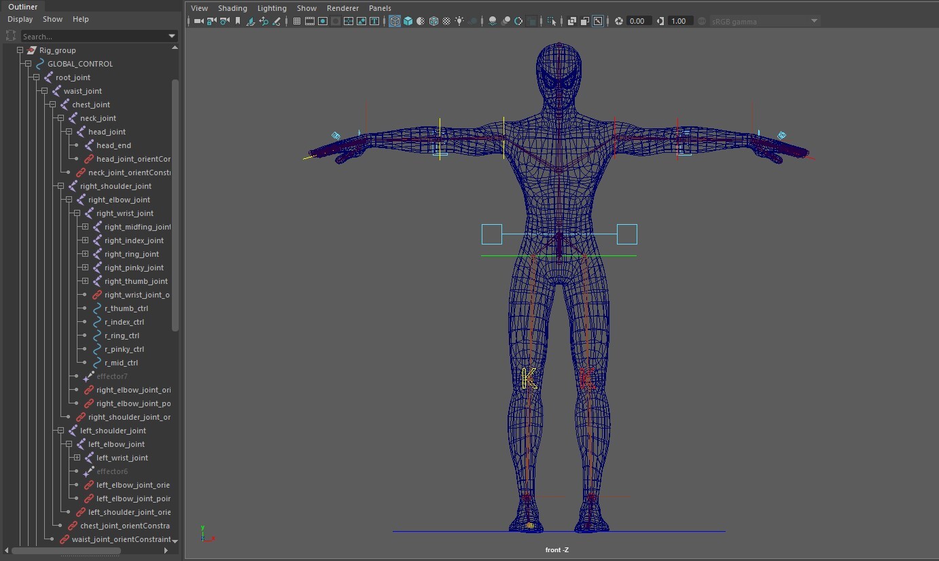The image size is (939, 561).
Task: Toggle the isolate select icon
Action: (552, 21)
